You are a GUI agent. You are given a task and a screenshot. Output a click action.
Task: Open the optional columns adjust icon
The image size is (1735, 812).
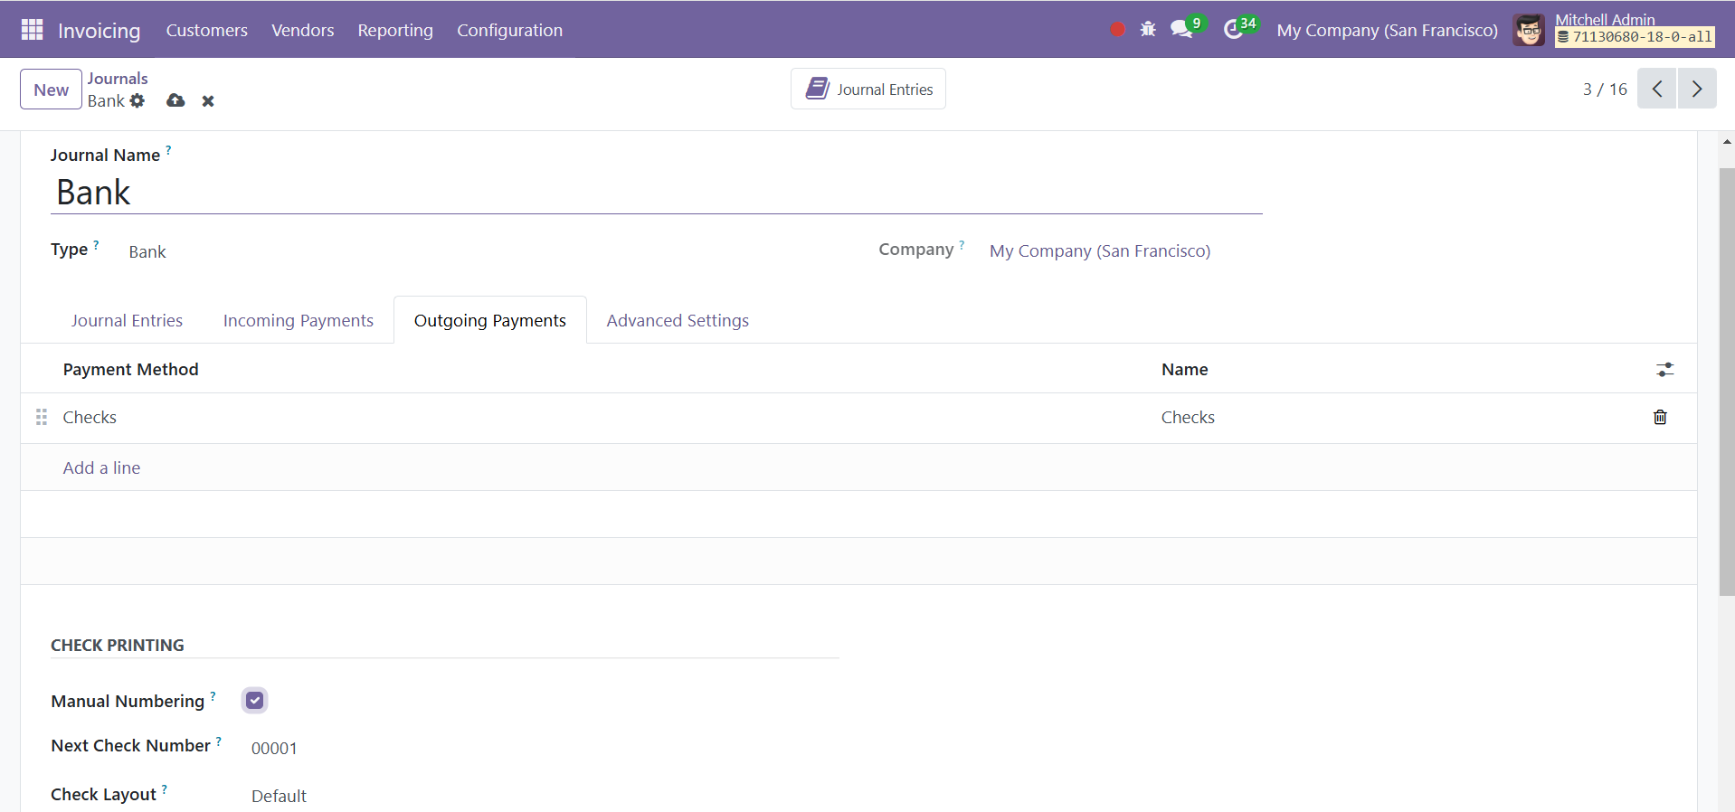coord(1664,370)
